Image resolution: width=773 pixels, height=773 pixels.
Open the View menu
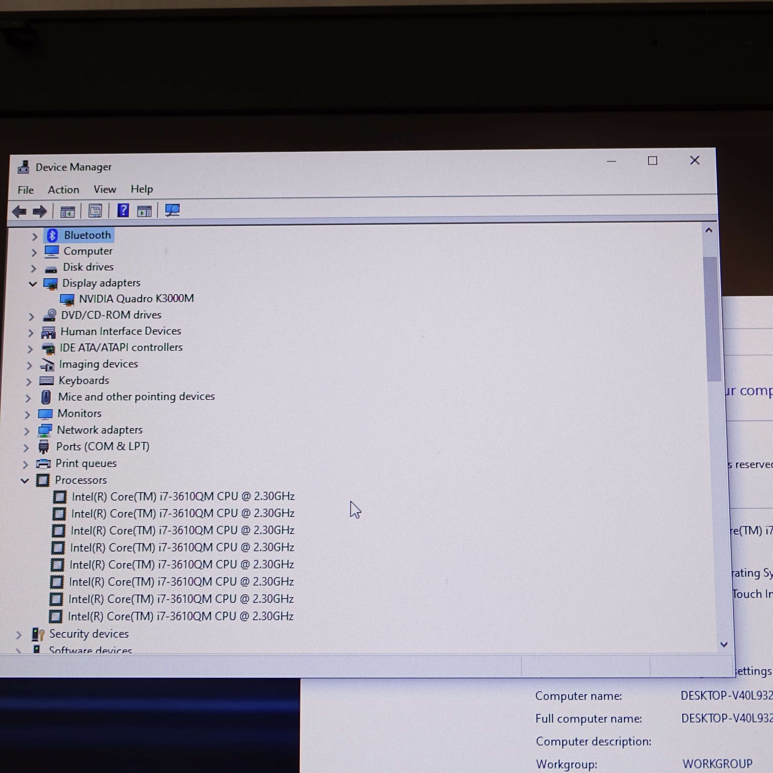(x=105, y=189)
